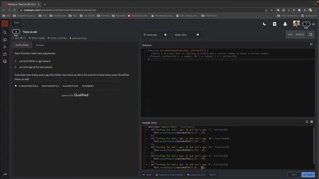Click the share icon in address bar
This screenshot has width=319, height=179.
click(266, 10)
